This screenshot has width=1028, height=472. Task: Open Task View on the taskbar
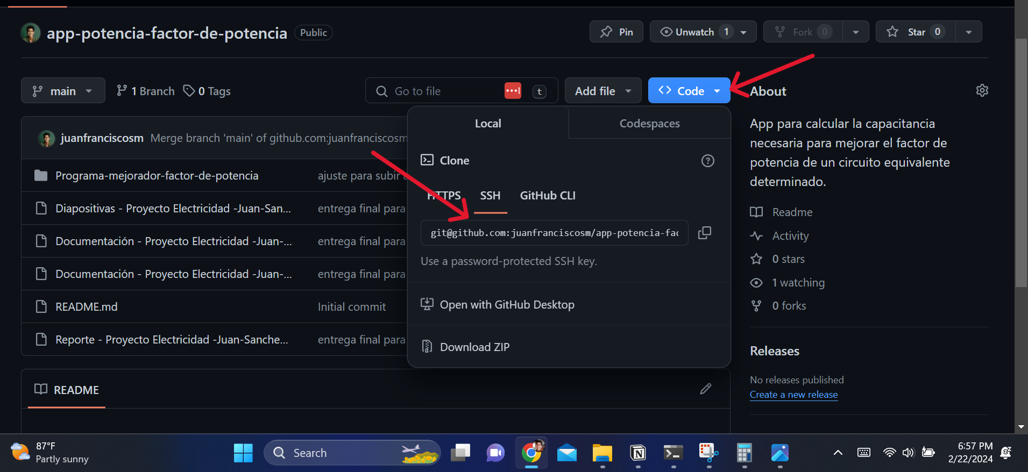click(460, 453)
